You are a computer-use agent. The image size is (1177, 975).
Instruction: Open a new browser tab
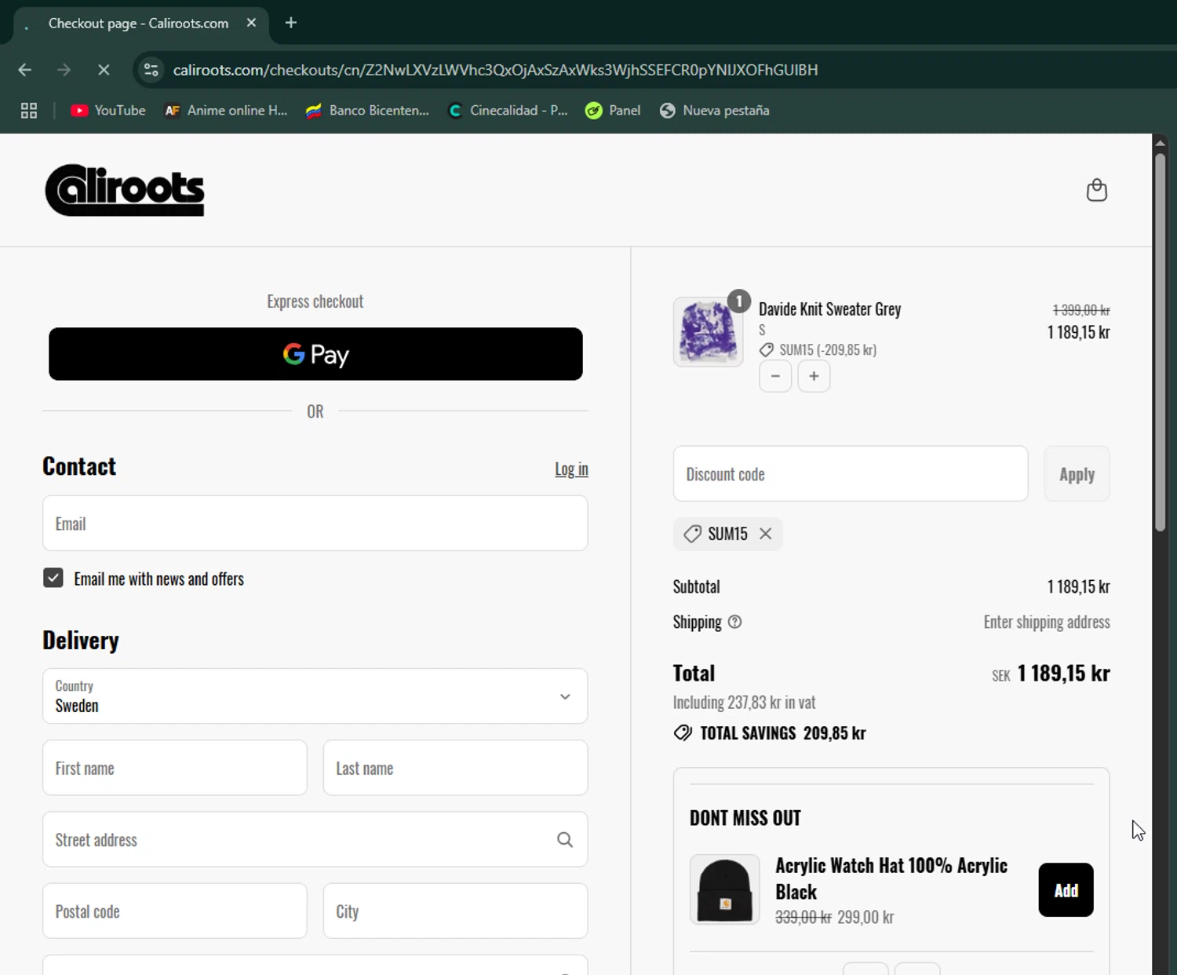tap(291, 23)
